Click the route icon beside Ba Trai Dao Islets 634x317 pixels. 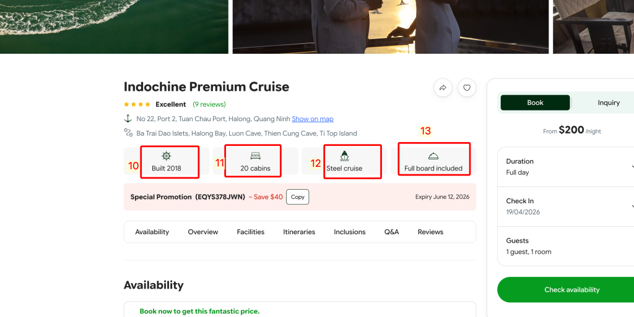click(x=128, y=133)
